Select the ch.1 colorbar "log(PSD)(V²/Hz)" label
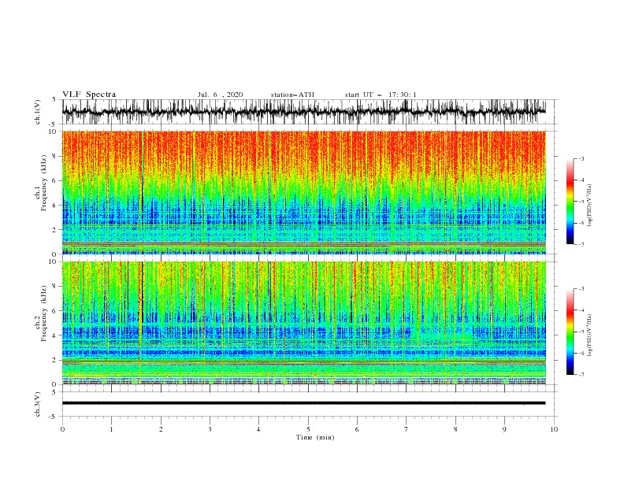Viewport: 624px width, 482px height. pos(590,206)
